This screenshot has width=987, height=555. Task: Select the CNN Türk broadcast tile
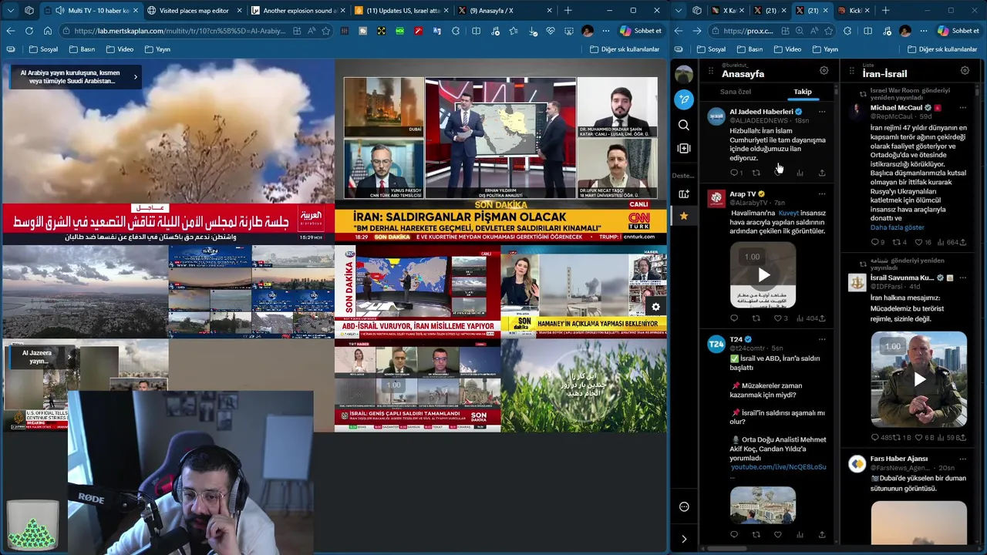point(500,152)
